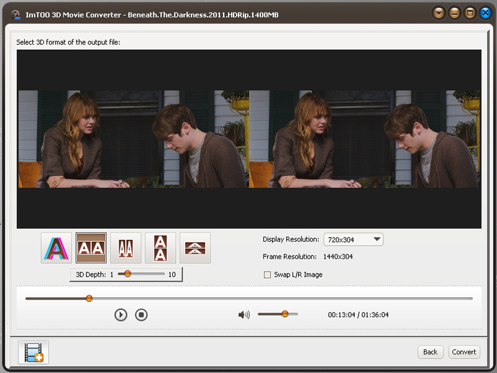Click the 3D Depth label
This screenshot has width=497, height=373.
click(x=91, y=274)
